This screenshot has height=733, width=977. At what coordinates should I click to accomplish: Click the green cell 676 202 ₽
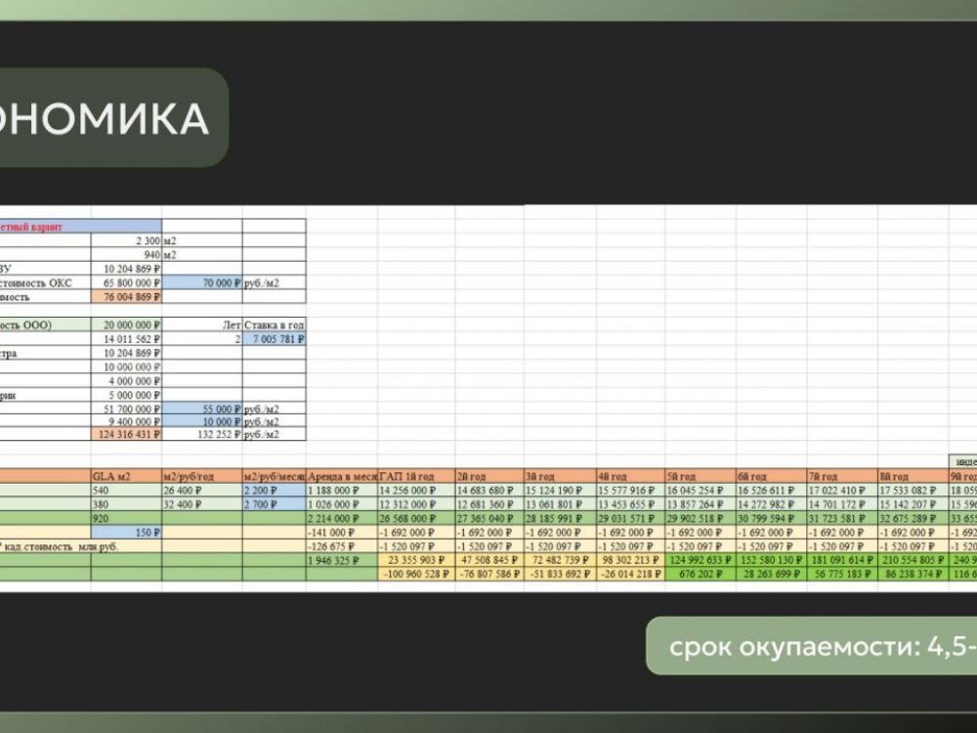tap(701, 575)
